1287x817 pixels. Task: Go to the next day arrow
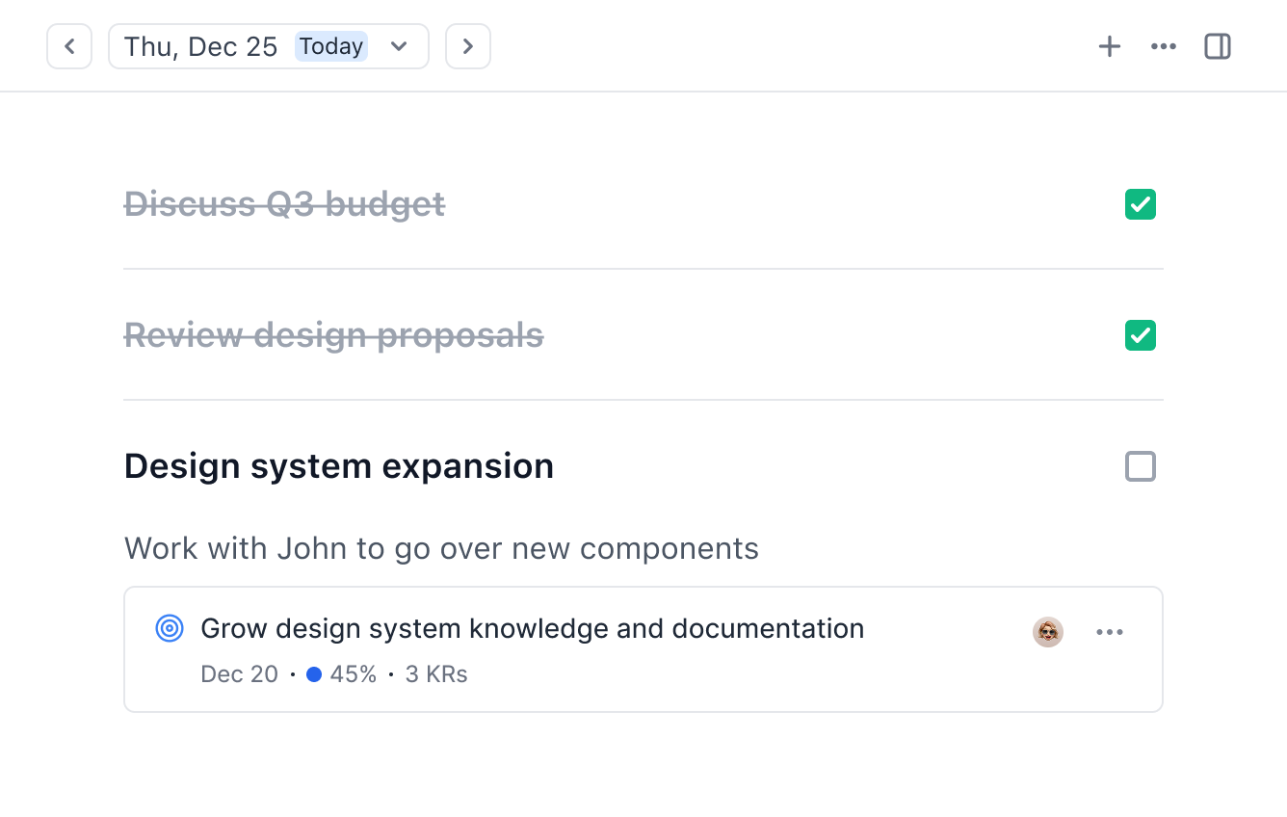tap(468, 46)
